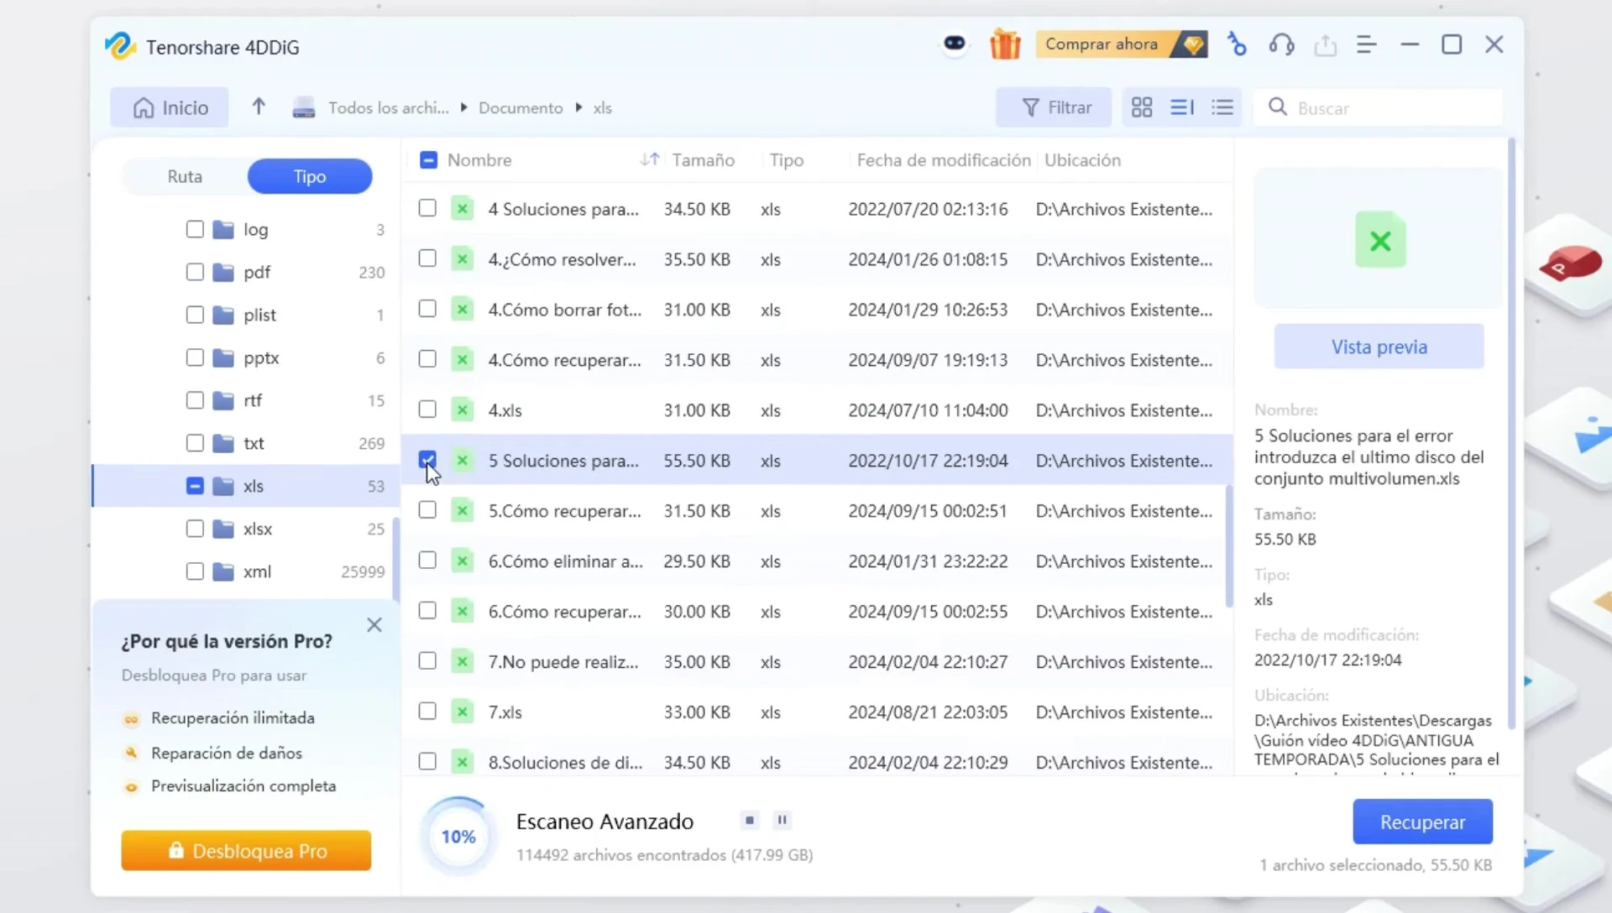
Task: Toggle the select-all checkbox in header
Action: click(x=428, y=159)
